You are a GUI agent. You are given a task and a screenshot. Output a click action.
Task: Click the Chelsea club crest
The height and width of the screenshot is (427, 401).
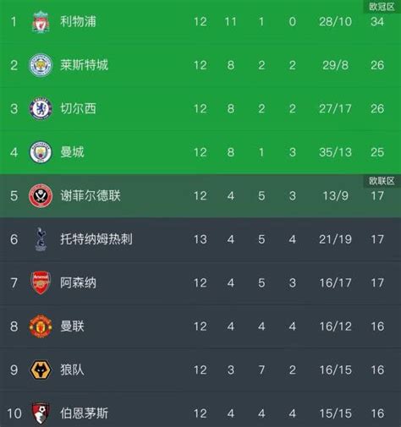41,108
